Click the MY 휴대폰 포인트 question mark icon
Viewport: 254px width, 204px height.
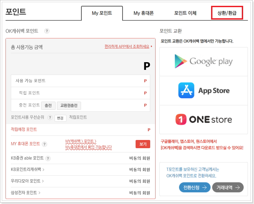tap(44, 144)
